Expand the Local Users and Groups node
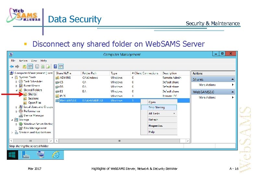Viewport: 253px width, 175px height. point(17,107)
